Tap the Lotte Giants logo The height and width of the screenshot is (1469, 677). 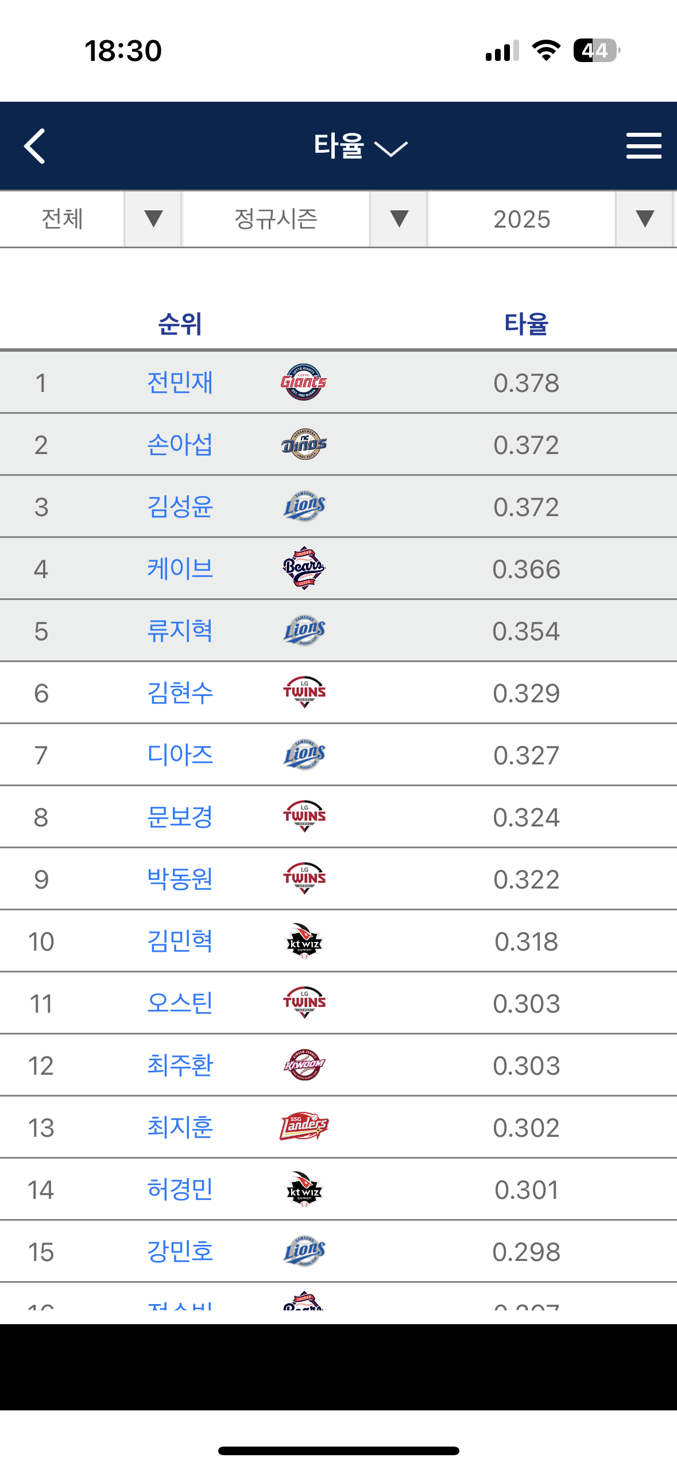pos(304,382)
